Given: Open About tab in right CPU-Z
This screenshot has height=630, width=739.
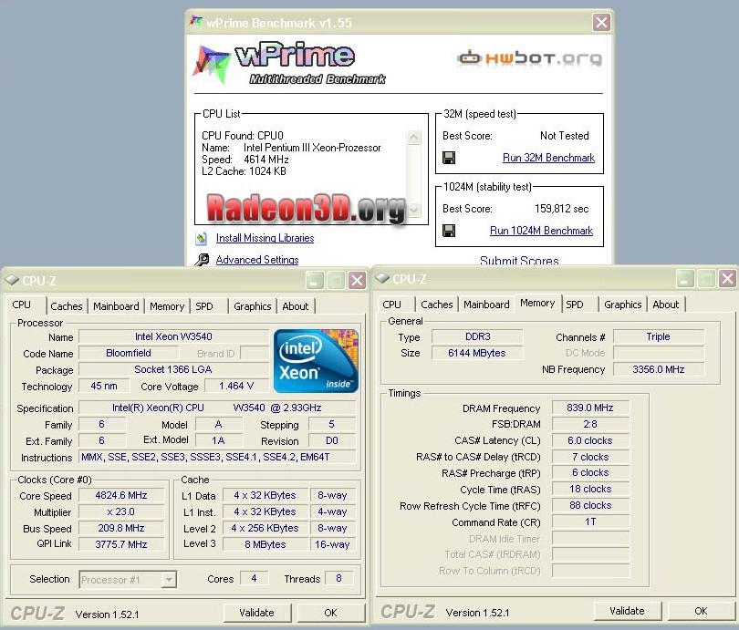Looking at the screenshot, I should point(666,305).
